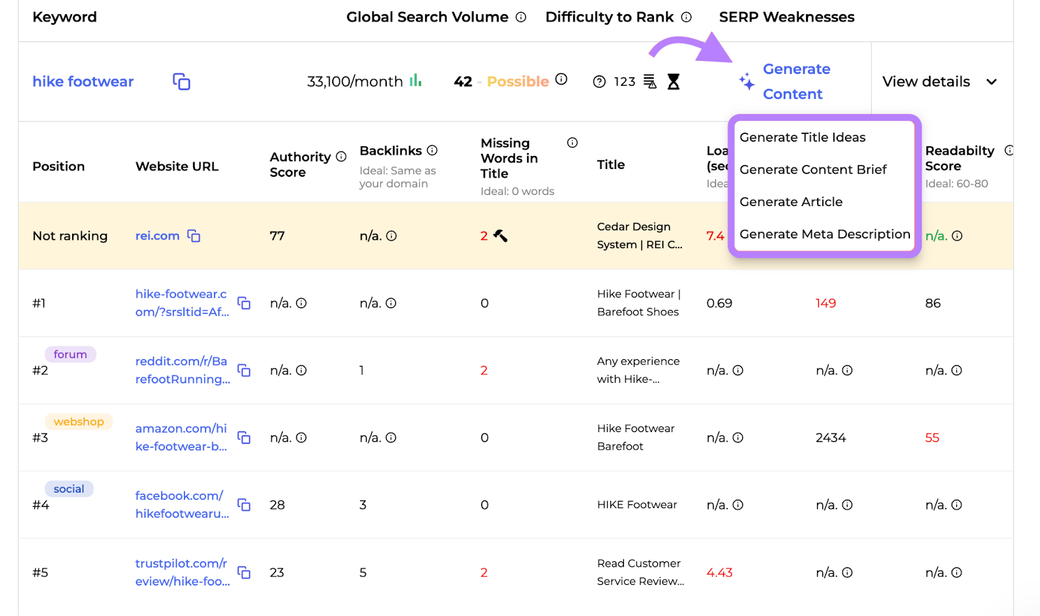Screen dimensions: 1040x616
Task: Copy the reddit.com result URL
Action: point(244,370)
